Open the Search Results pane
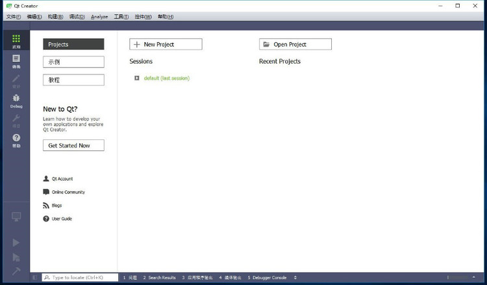The width and height of the screenshot is (487, 285). point(159,278)
